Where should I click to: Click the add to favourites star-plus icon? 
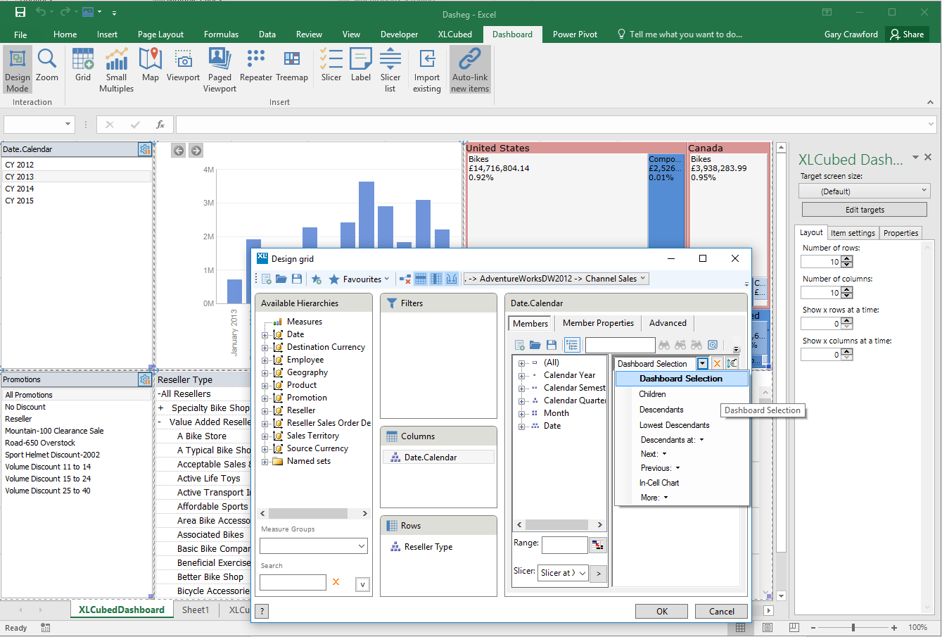tap(317, 279)
